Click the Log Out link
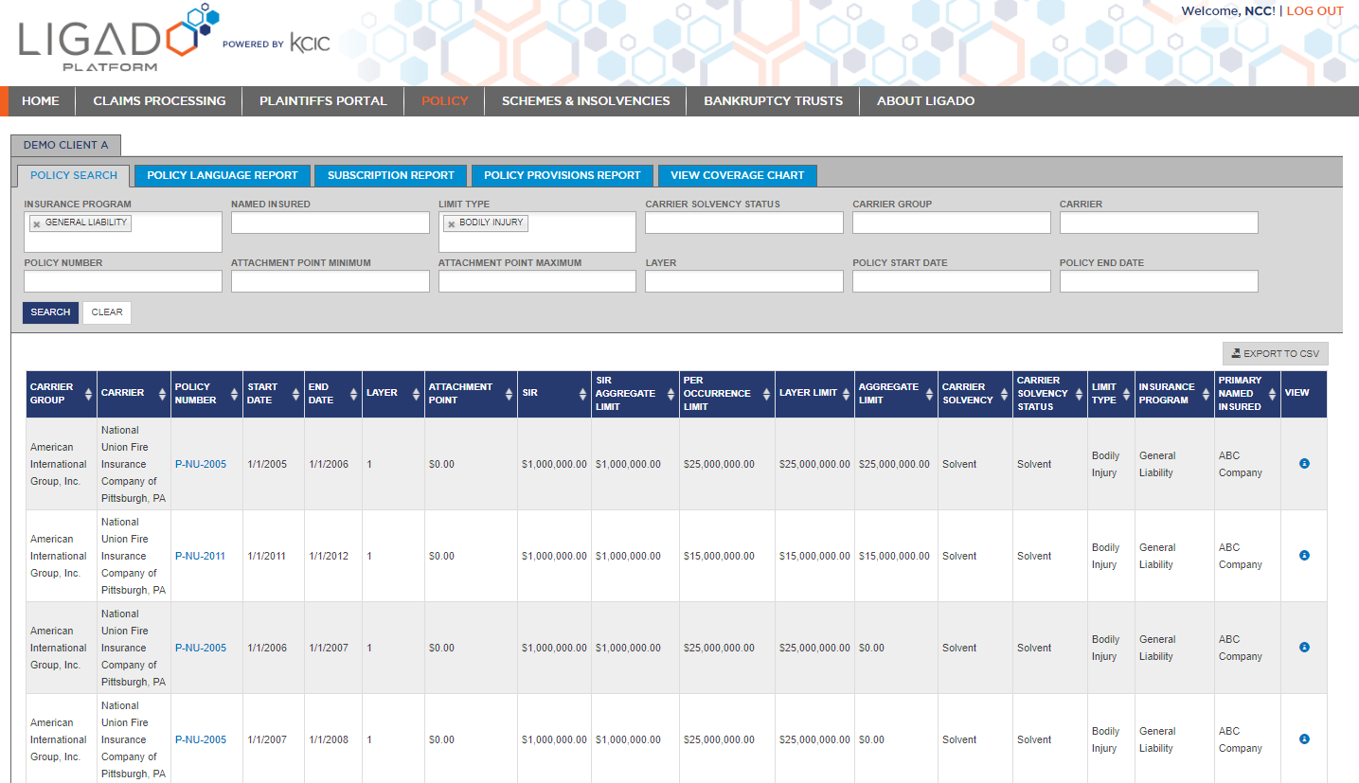This screenshot has width=1359, height=783. pos(1314,11)
